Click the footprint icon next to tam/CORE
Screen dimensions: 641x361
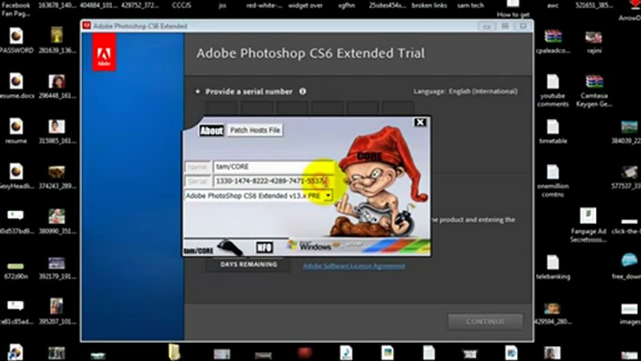pyautogui.click(x=230, y=247)
